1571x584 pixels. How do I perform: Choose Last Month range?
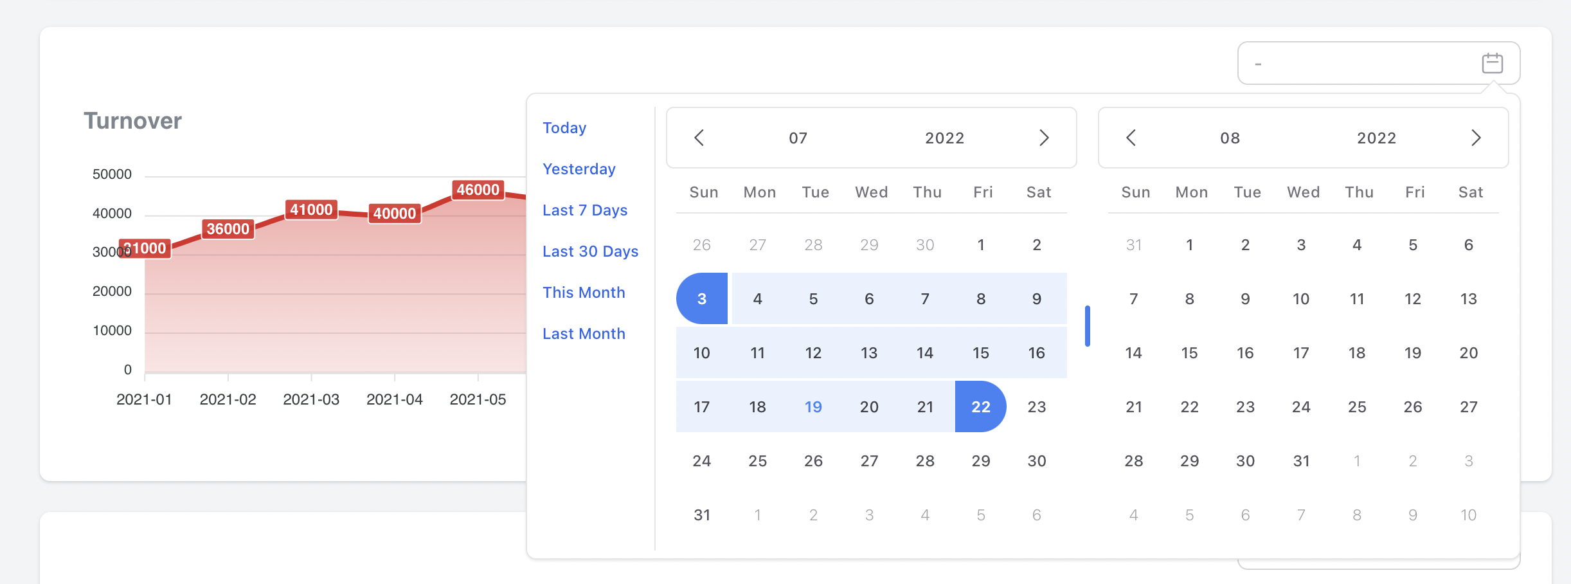click(x=584, y=334)
